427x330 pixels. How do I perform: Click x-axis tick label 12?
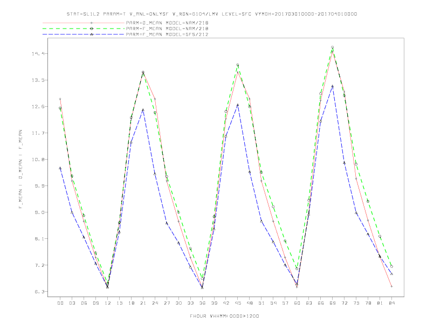(108, 303)
